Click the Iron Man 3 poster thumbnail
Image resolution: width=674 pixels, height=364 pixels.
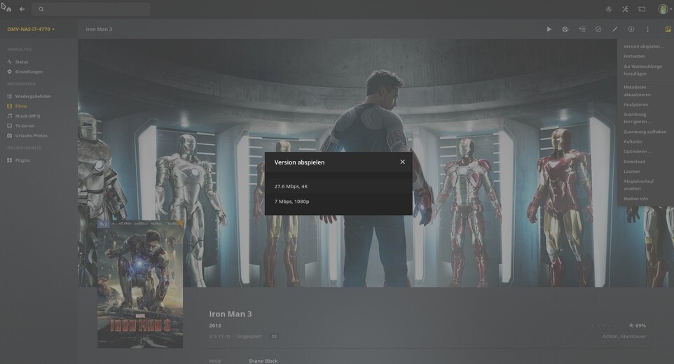point(140,283)
